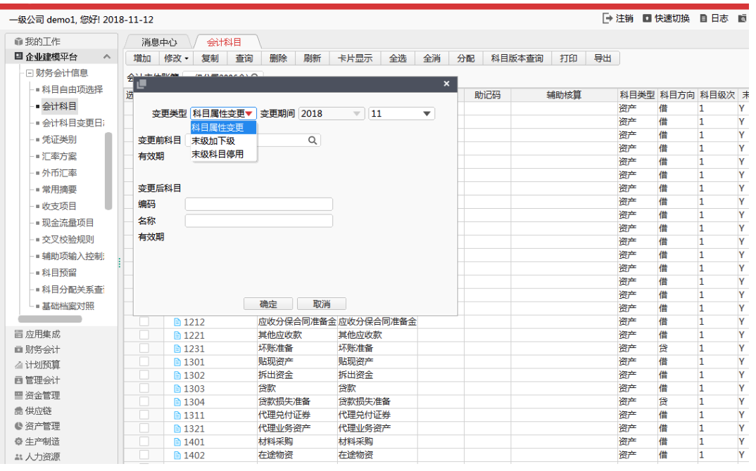
Task: Click the 取消 button in the dialog
Action: [x=322, y=304]
